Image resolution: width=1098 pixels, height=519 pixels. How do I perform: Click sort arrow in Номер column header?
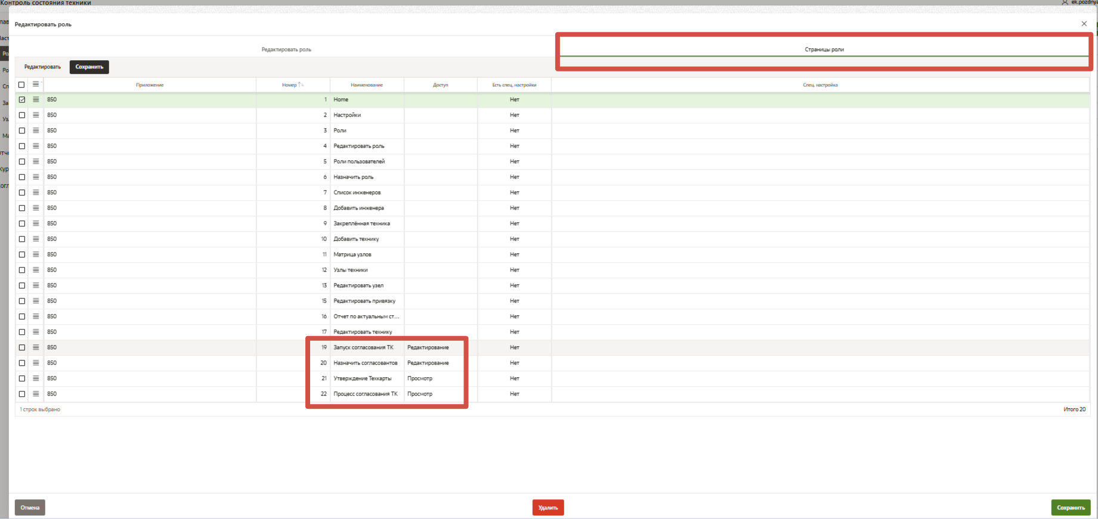pyautogui.click(x=301, y=85)
